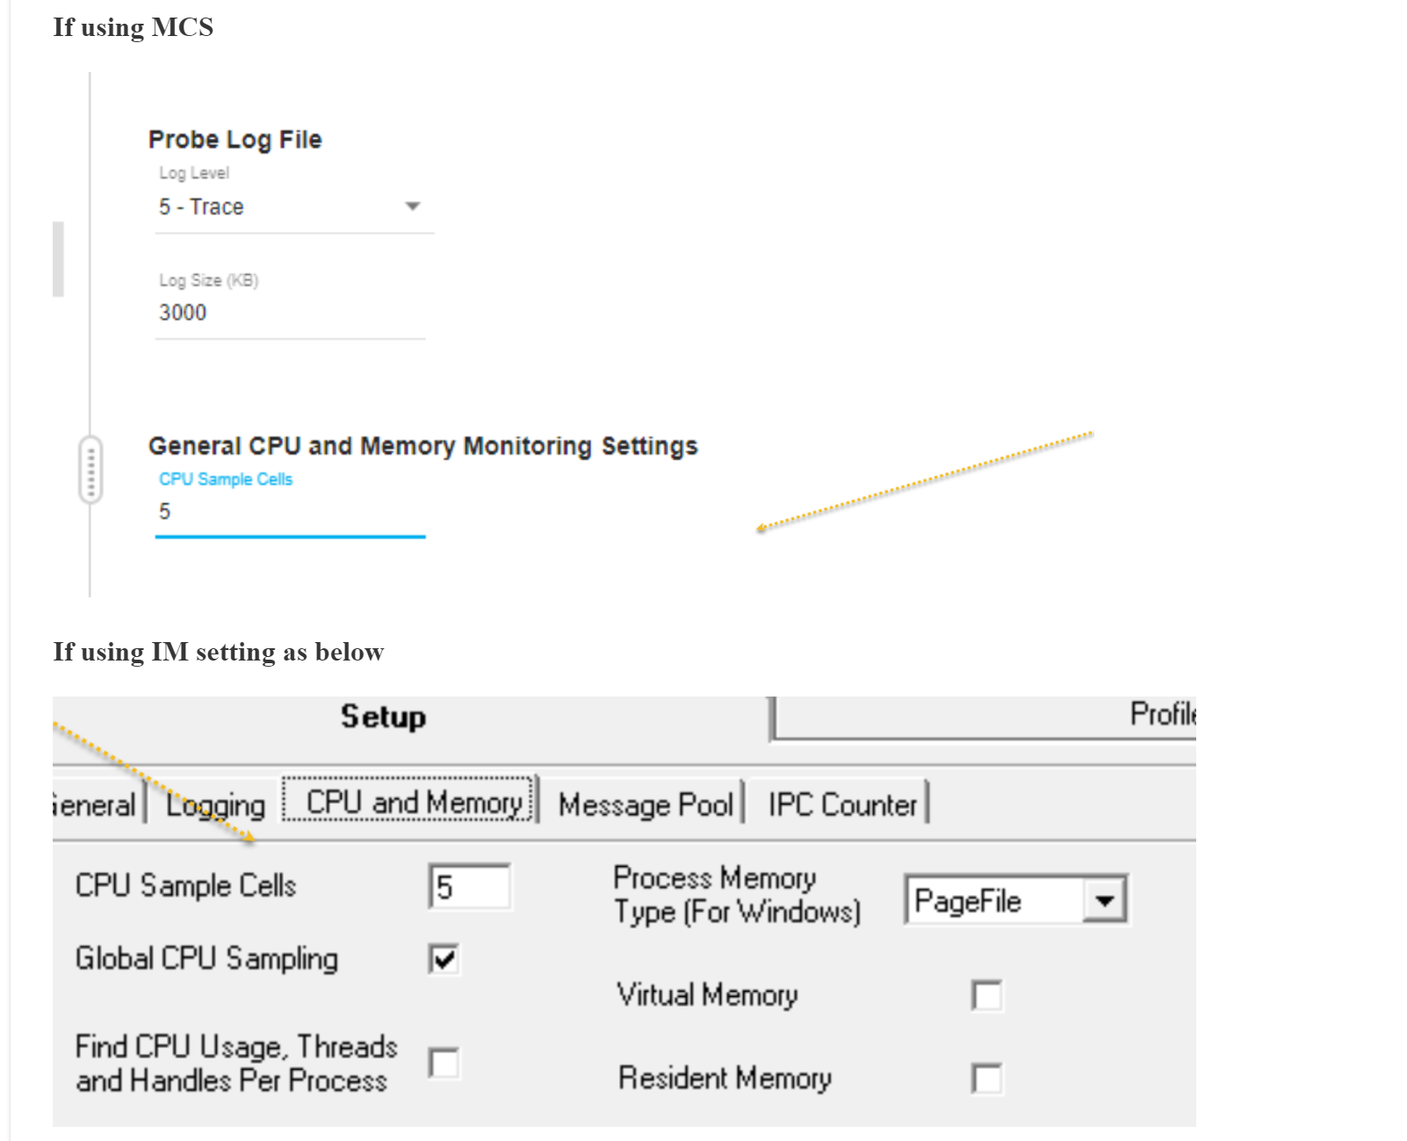Click the Probe Log File heading
The image size is (1407, 1141).
click(x=234, y=140)
